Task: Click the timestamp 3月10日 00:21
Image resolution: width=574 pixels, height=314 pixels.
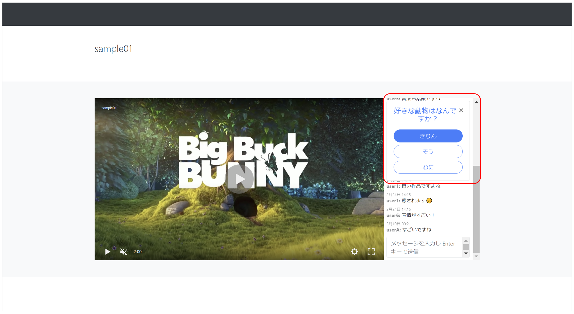Action: point(398,224)
